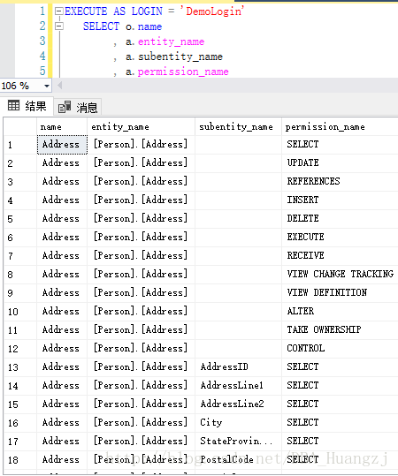Click the DELETE permission cell

(x=340, y=219)
